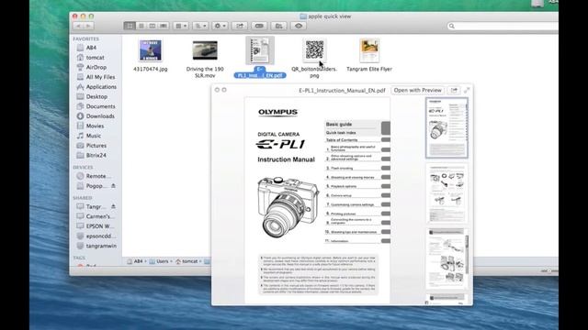Viewport: 588px width, 330px height.
Task: Open the item arrangement dropdown
Action: [181, 26]
